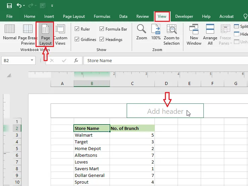Open the Data tab
This screenshot has width=248, height=186.
coord(123,16)
